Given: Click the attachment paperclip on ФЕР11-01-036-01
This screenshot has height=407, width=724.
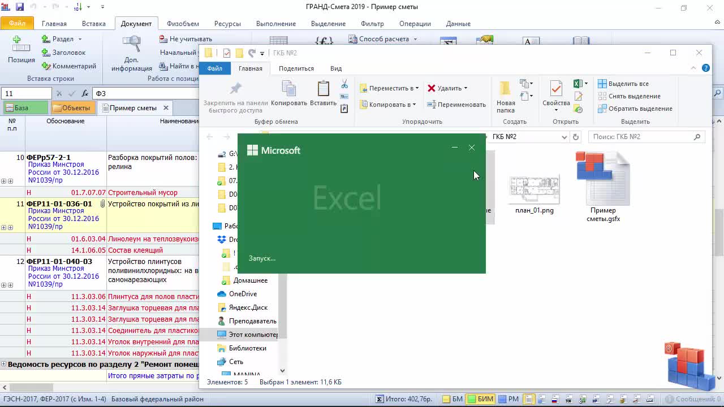Looking at the screenshot, I should [x=102, y=203].
